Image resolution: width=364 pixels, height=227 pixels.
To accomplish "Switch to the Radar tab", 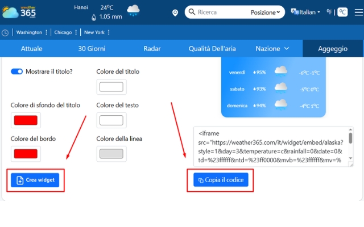I will [152, 49].
